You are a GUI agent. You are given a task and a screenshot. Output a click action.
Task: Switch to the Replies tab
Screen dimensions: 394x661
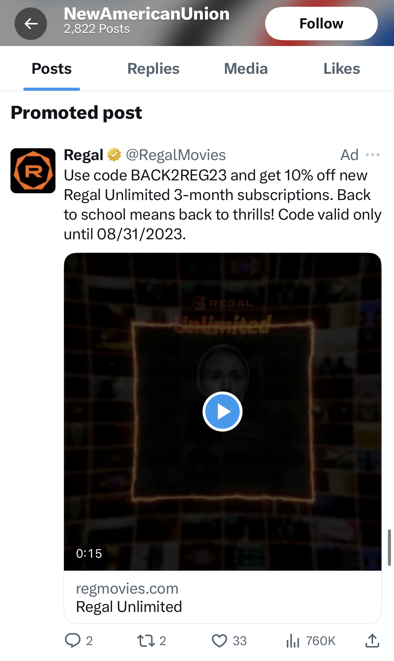point(153,69)
